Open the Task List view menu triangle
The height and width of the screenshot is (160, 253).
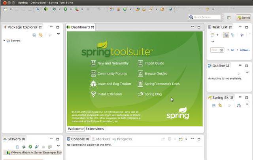(x=213, y=42)
